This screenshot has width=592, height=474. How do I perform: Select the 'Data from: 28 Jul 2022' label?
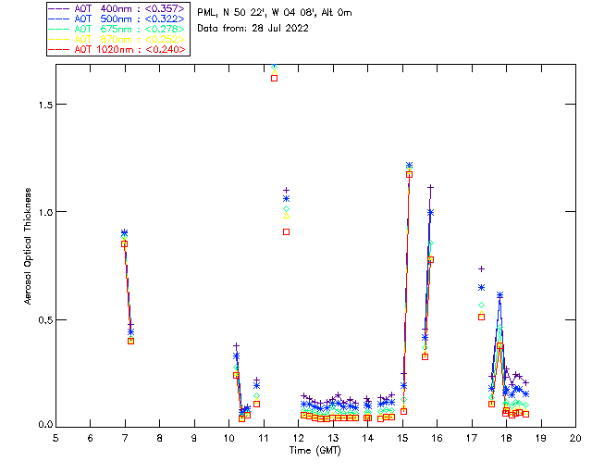coord(253,29)
